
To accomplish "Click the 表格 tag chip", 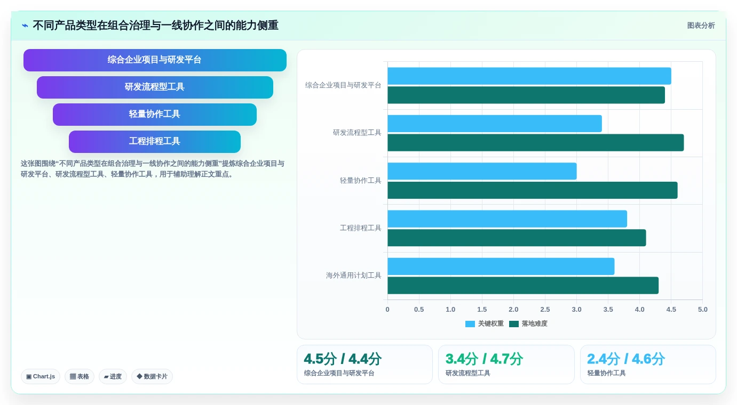I will (80, 377).
